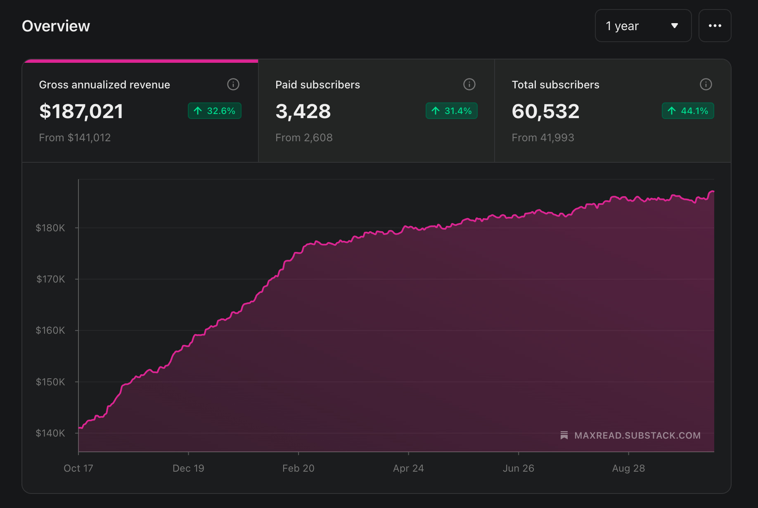This screenshot has height=508, width=758.
Task: Click the Substack bookmark logo watermark
Action: pyautogui.click(x=564, y=435)
